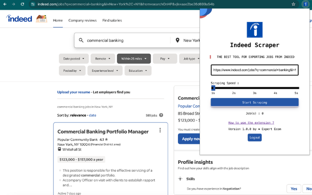The width and height of the screenshot is (312, 195).
Task: Bookmark this page with star icon
Action: [x=293, y=4]
